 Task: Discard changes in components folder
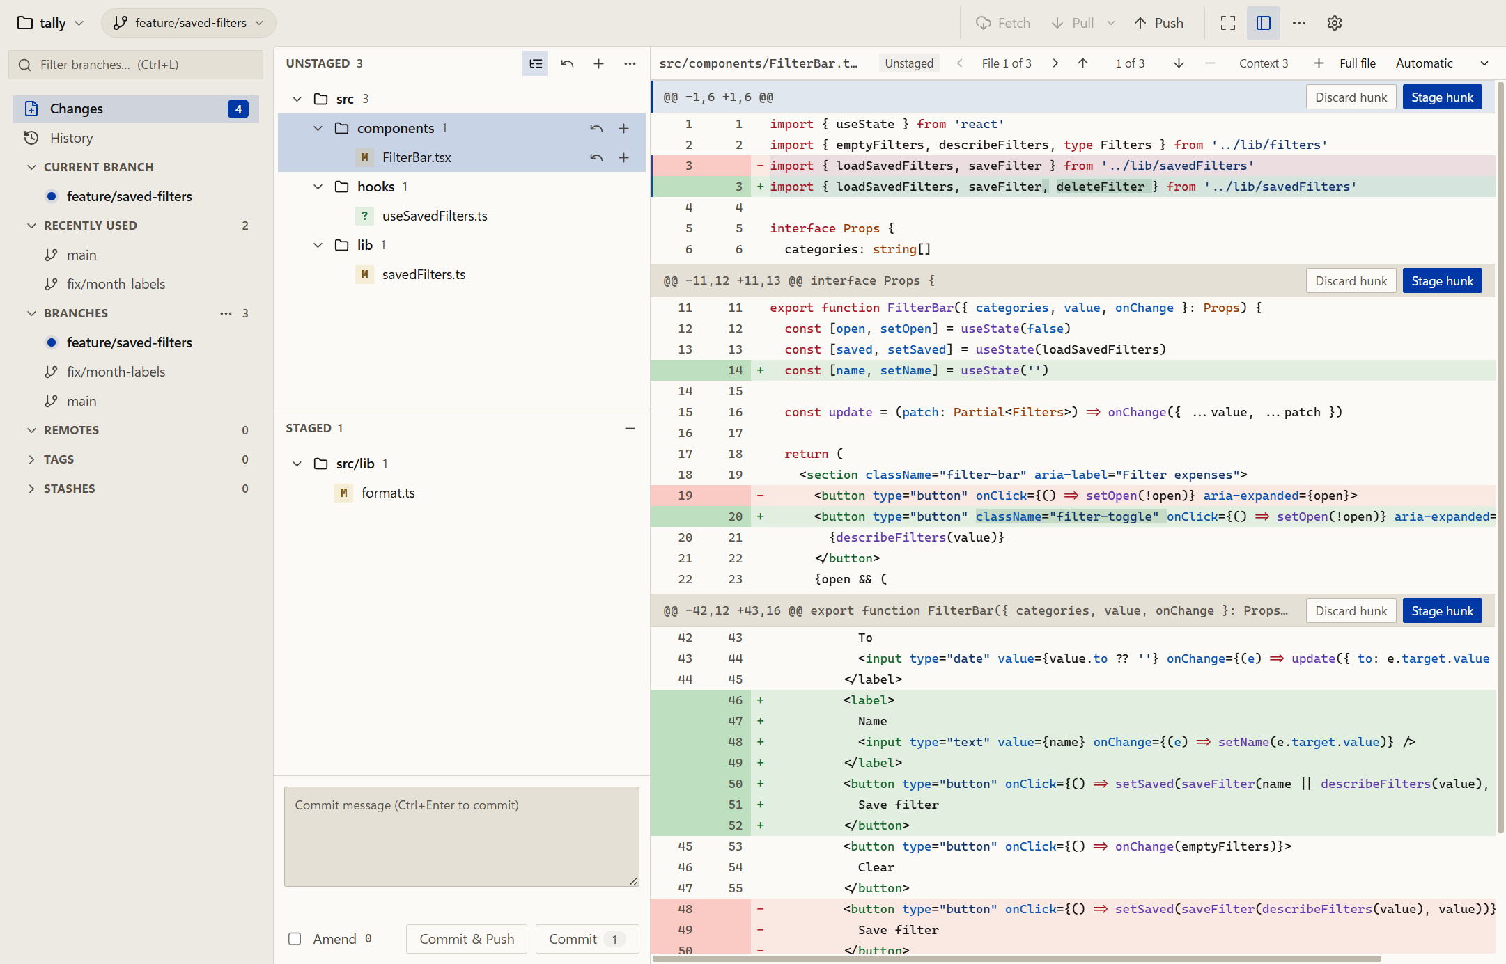point(596,128)
